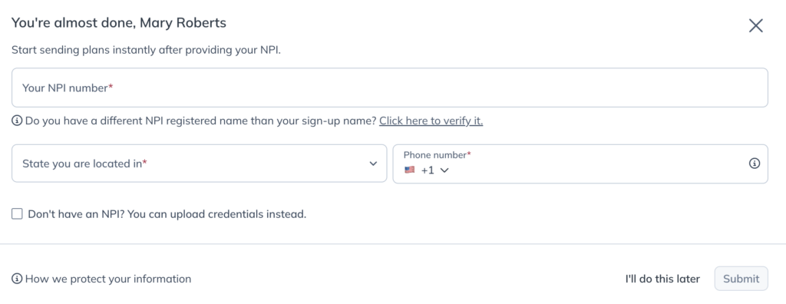Click the info icon beside How we protect your information
The width and height of the screenshot is (786, 304).
click(x=17, y=279)
